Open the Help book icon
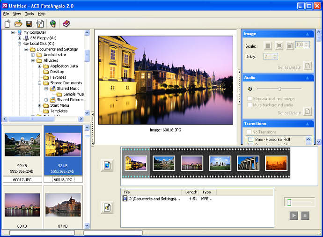Screen dimensions: 323x237 tap(66, 23)
